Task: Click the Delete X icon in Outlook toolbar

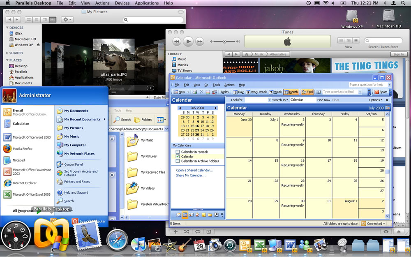Action: 201,92
